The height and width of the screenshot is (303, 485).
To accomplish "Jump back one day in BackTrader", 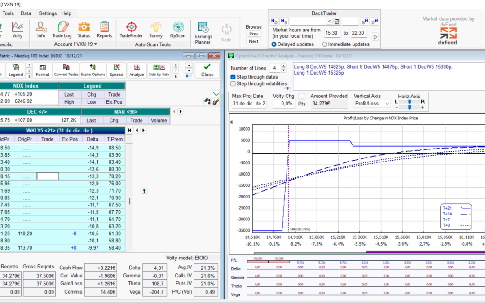I will 274,22.
